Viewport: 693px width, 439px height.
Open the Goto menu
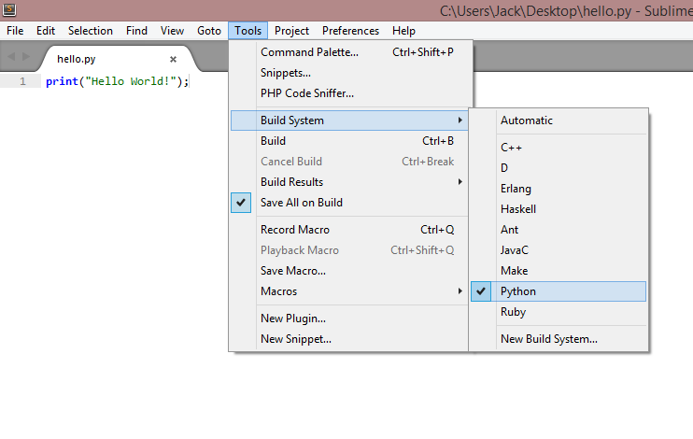coord(209,31)
